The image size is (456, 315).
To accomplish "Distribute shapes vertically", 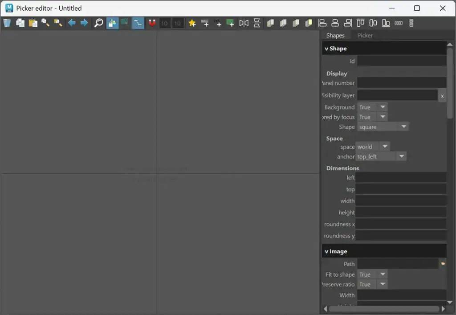I will tap(411, 23).
